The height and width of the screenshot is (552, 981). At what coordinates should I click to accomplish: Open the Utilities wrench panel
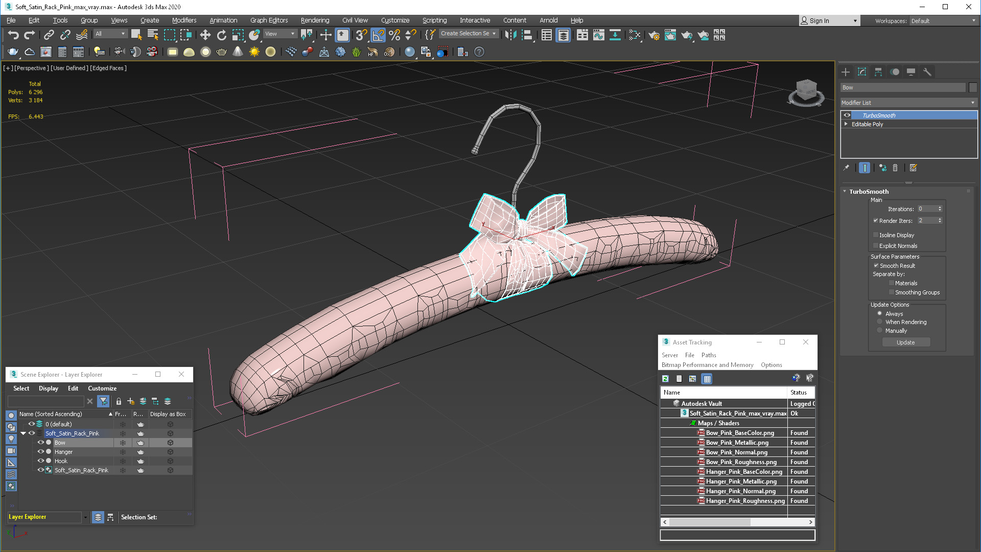pos(927,72)
